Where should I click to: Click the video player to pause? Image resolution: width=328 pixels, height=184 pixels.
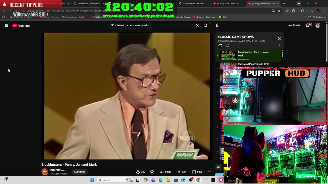127,96
